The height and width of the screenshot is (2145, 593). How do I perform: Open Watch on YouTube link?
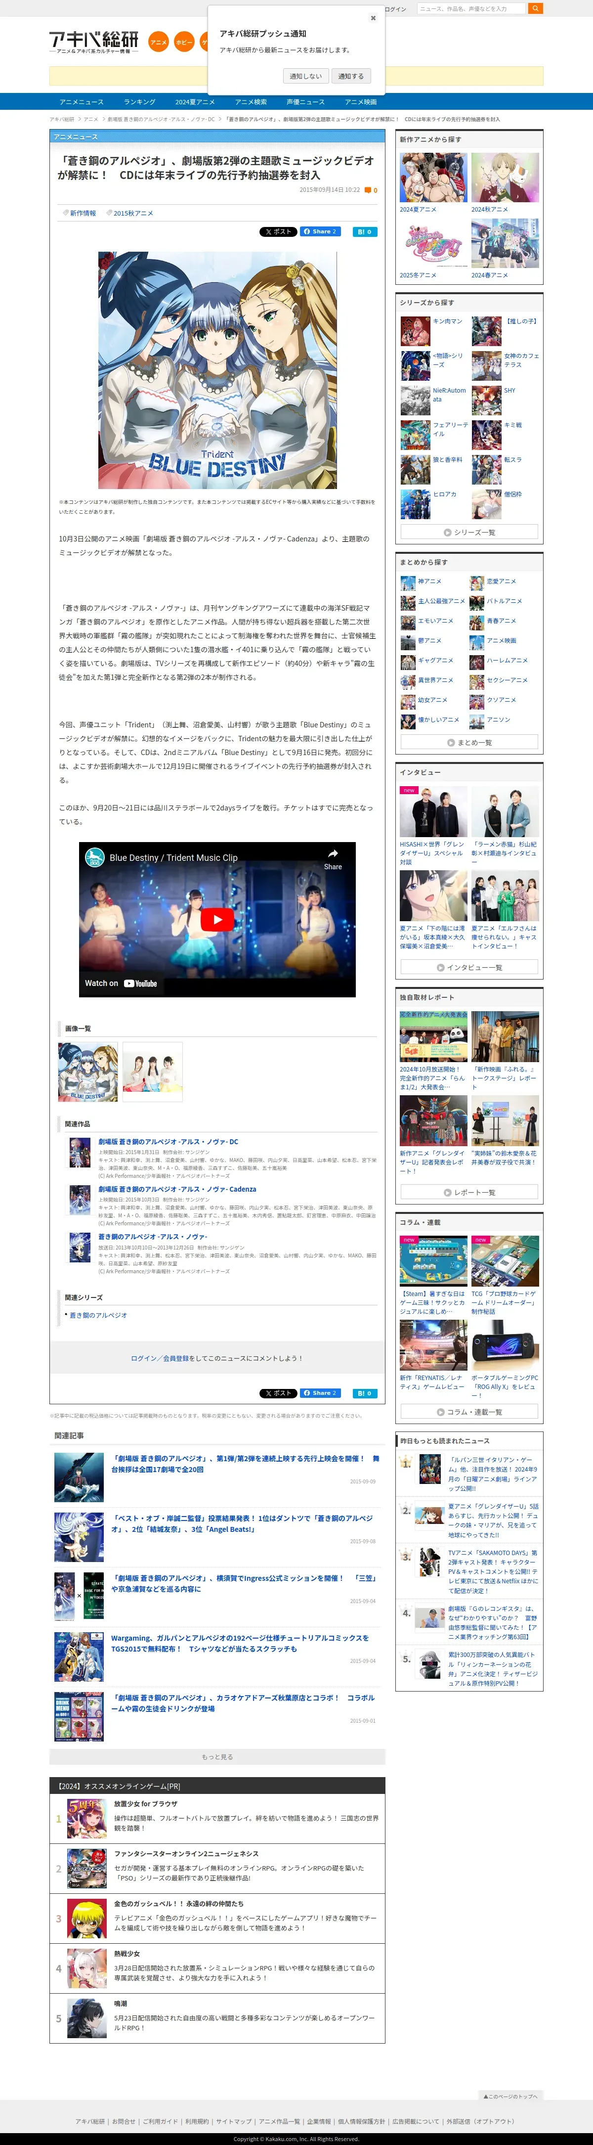[x=122, y=983]
